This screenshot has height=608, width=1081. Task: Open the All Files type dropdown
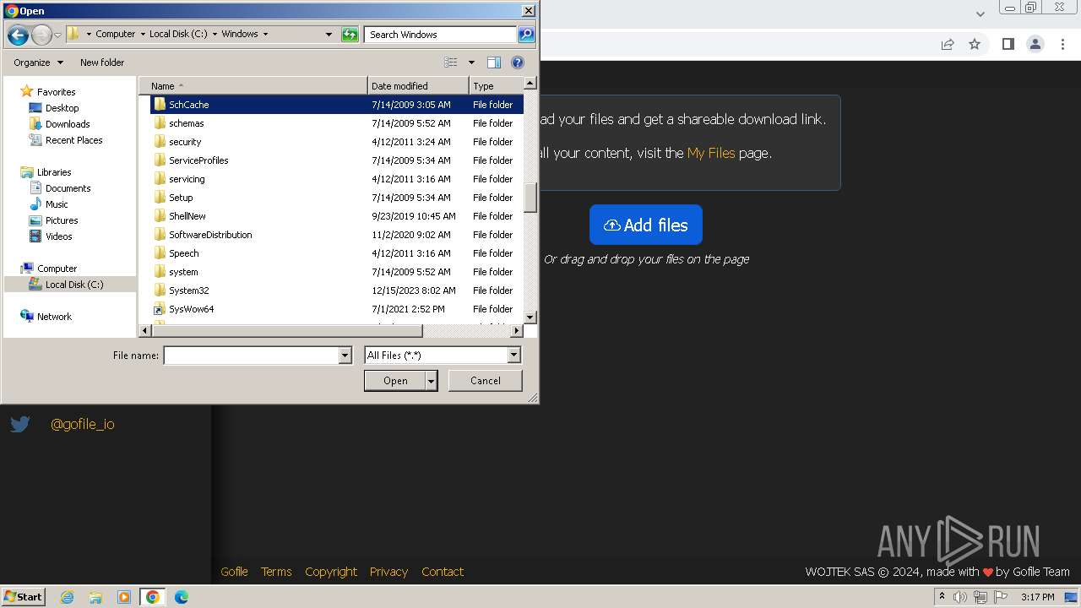pyautogui.click(x=513, y=356)
